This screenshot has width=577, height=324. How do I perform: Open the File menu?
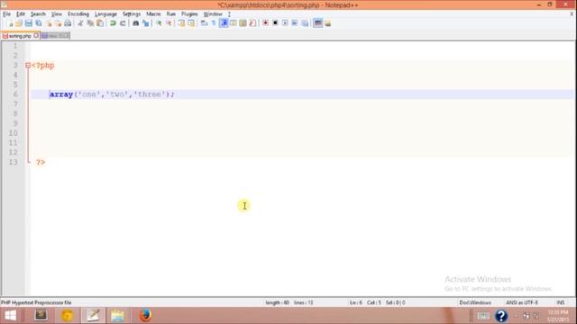click(x=6, y=14)
